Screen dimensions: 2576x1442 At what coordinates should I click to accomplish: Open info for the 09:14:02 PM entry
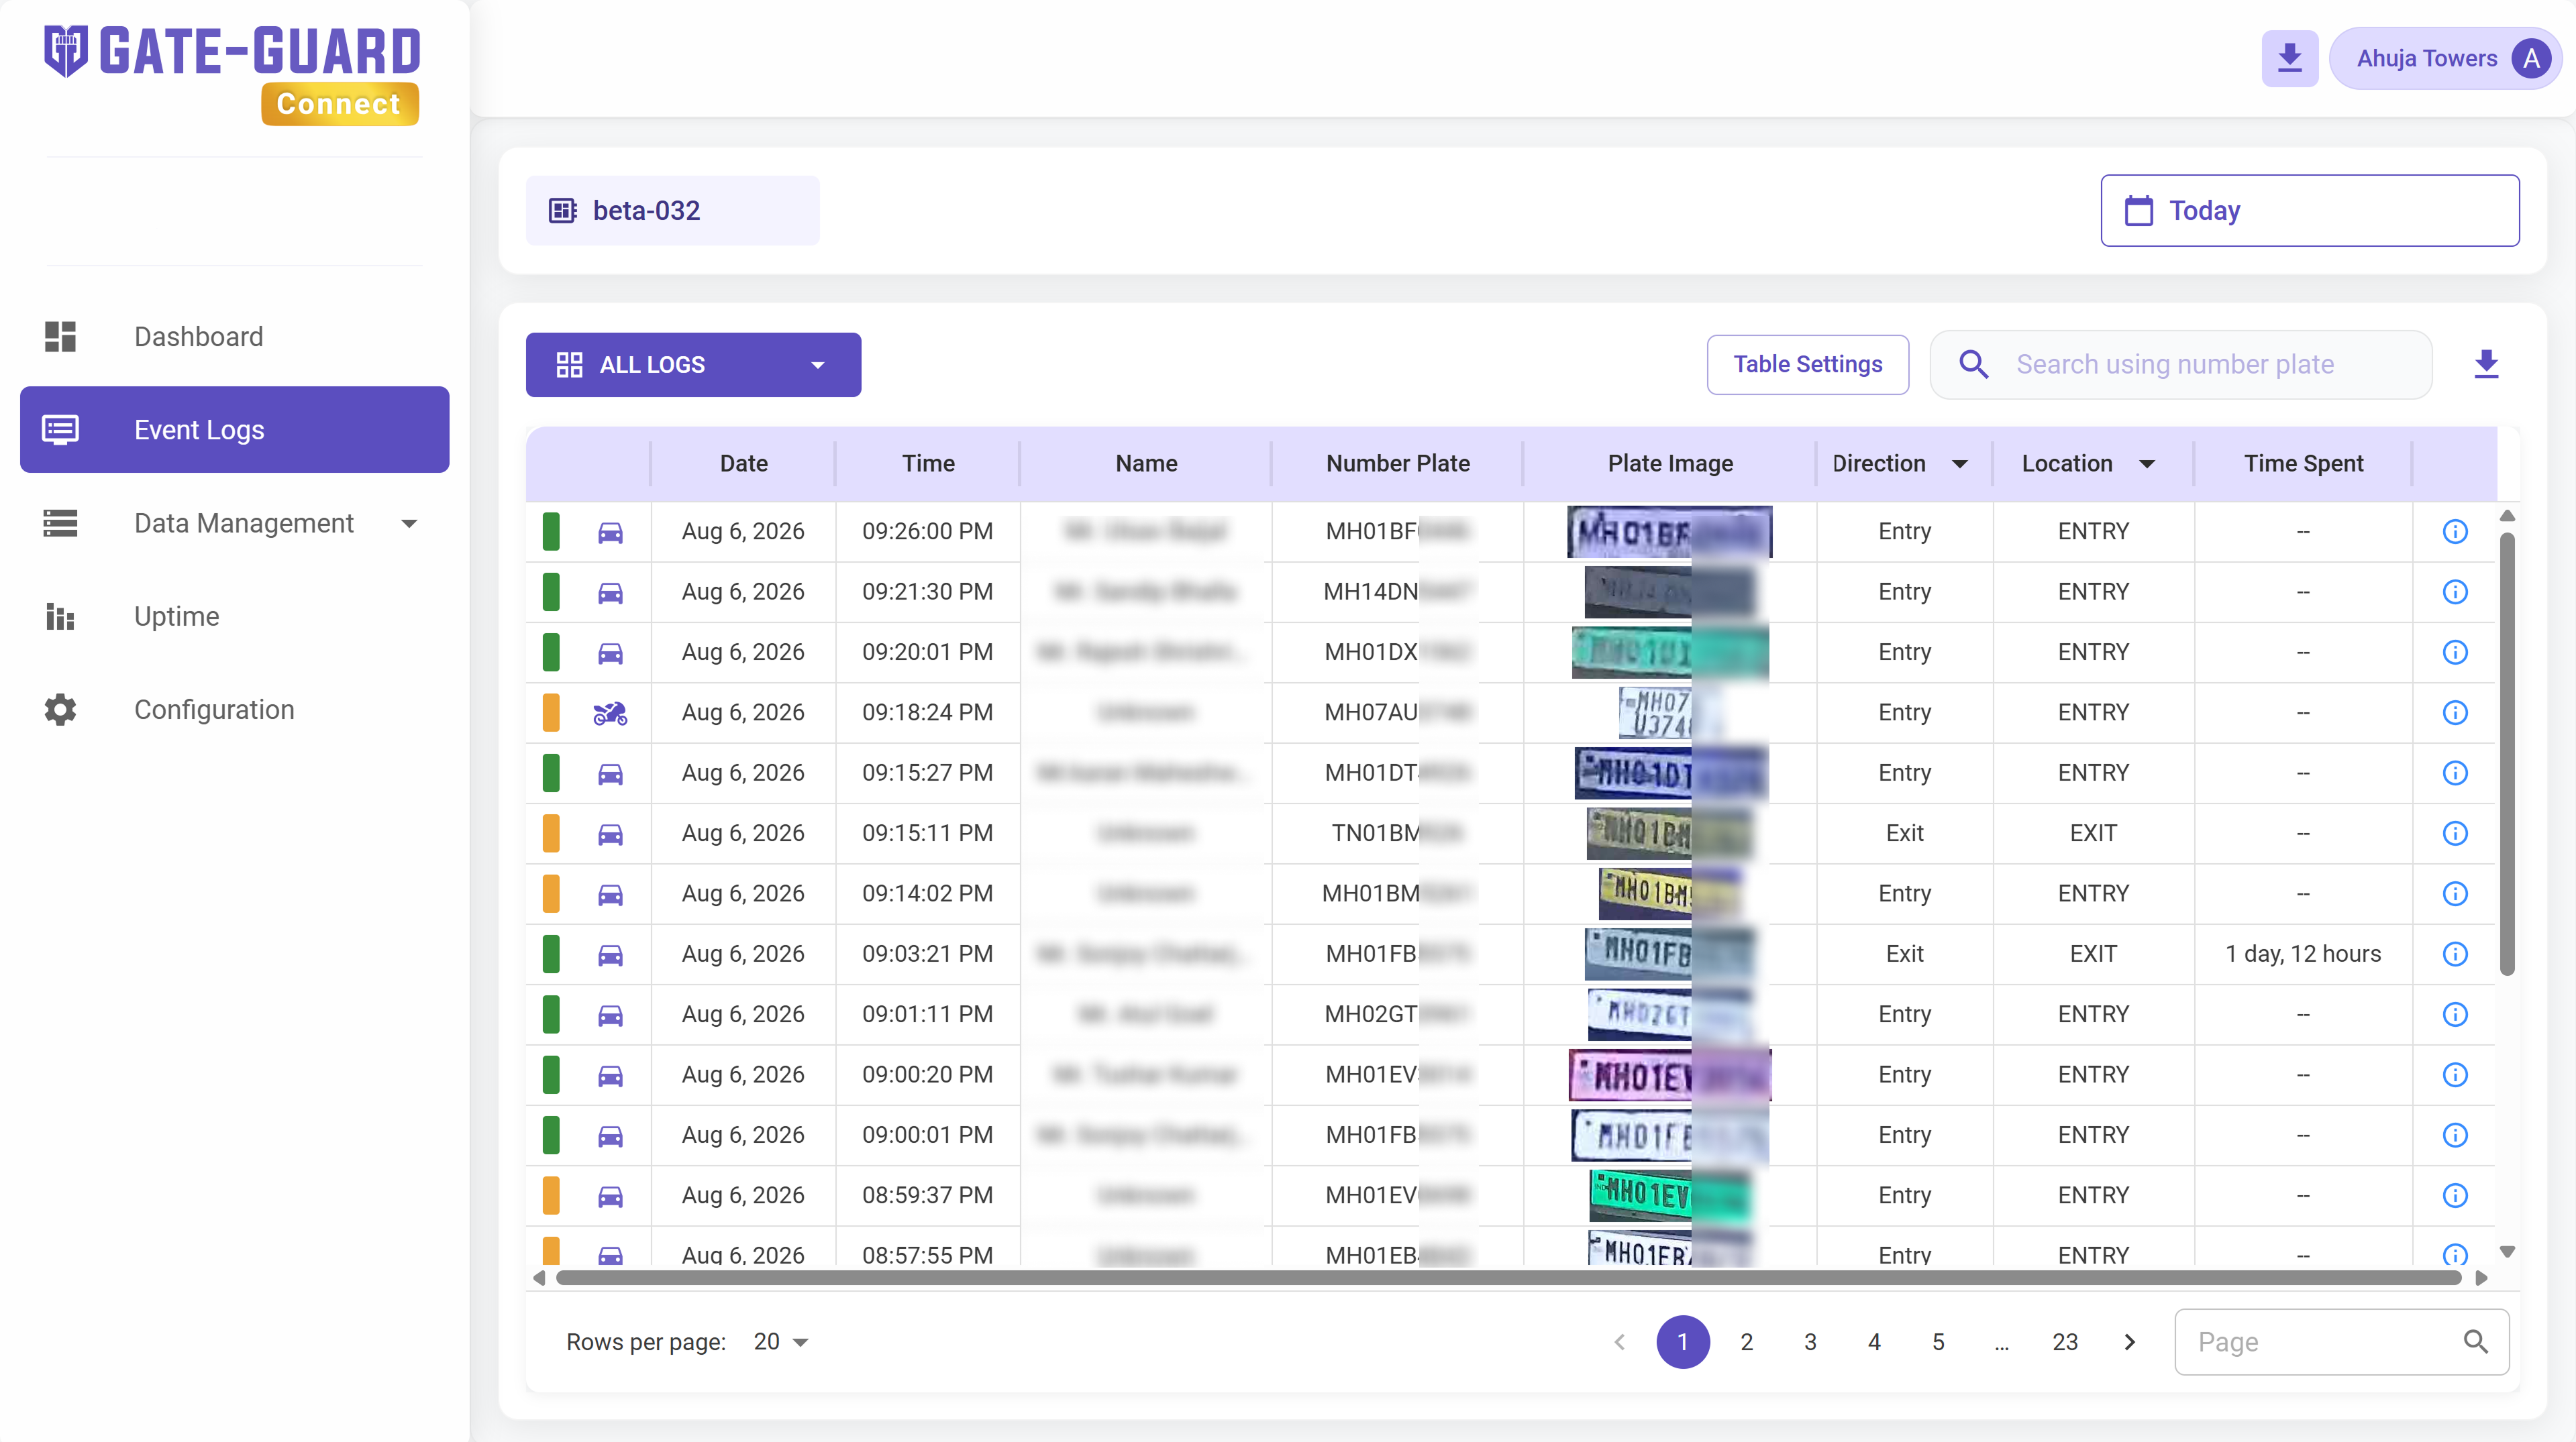pos(2455,893)
